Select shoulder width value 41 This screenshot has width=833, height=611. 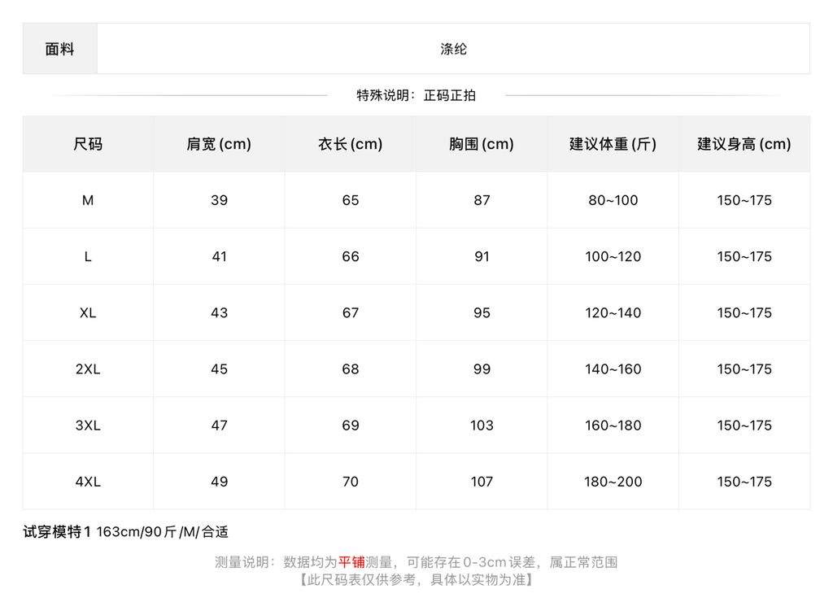tap(219, 256)
